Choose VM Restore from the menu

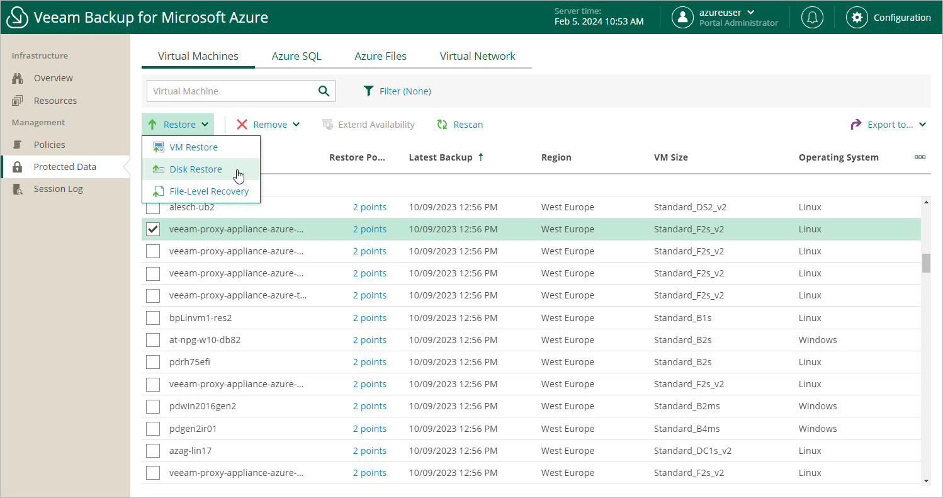[201, 147]
